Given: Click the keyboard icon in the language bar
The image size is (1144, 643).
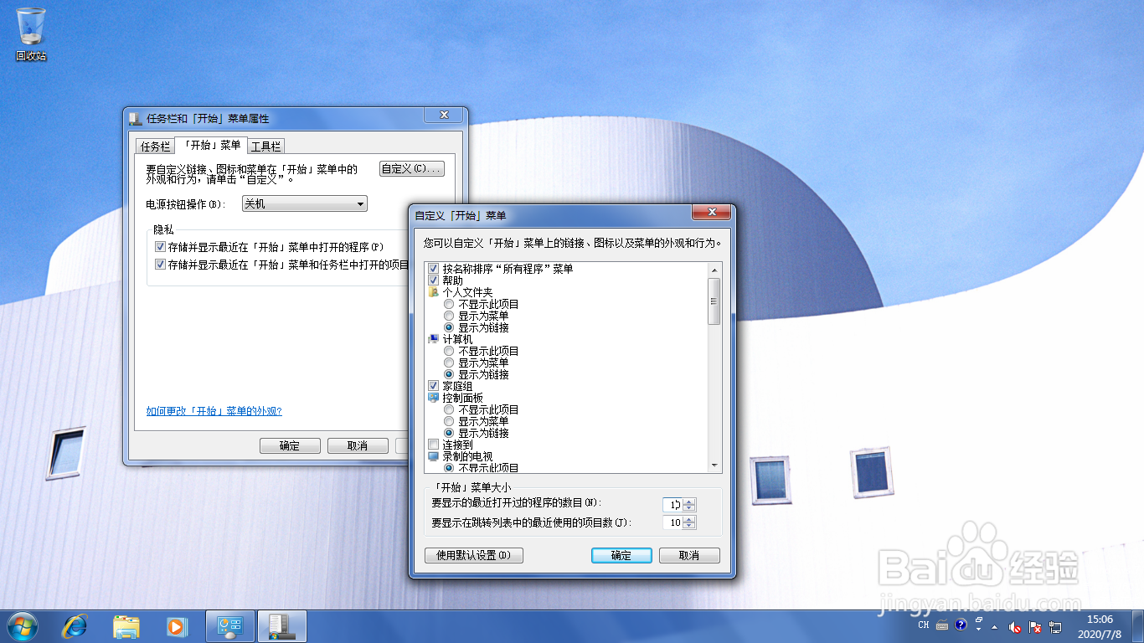Looking at the screenshot, I should coord(942,625).
